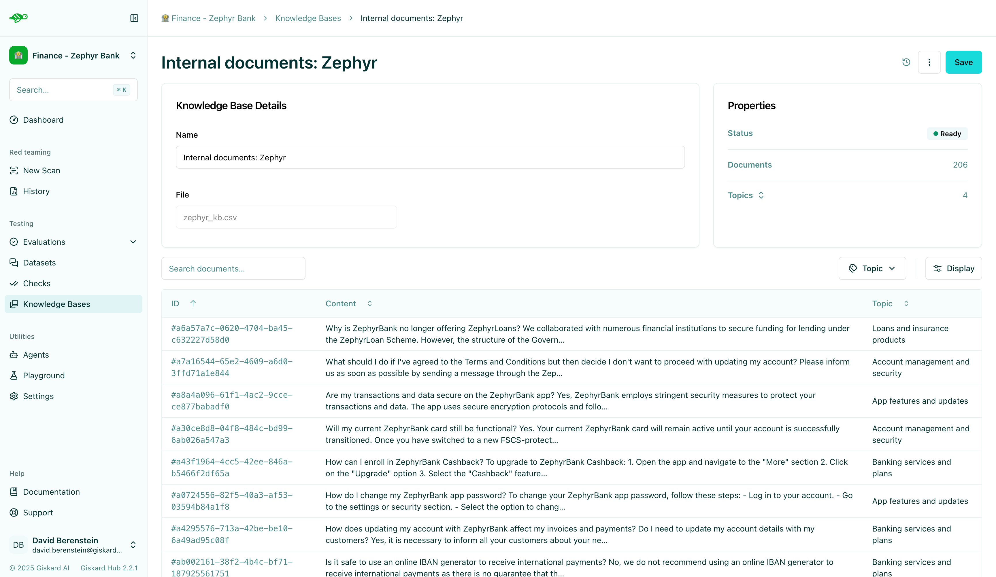Open the three-dot options menu
The image size is (996, 577).
[x=929, y=62]
